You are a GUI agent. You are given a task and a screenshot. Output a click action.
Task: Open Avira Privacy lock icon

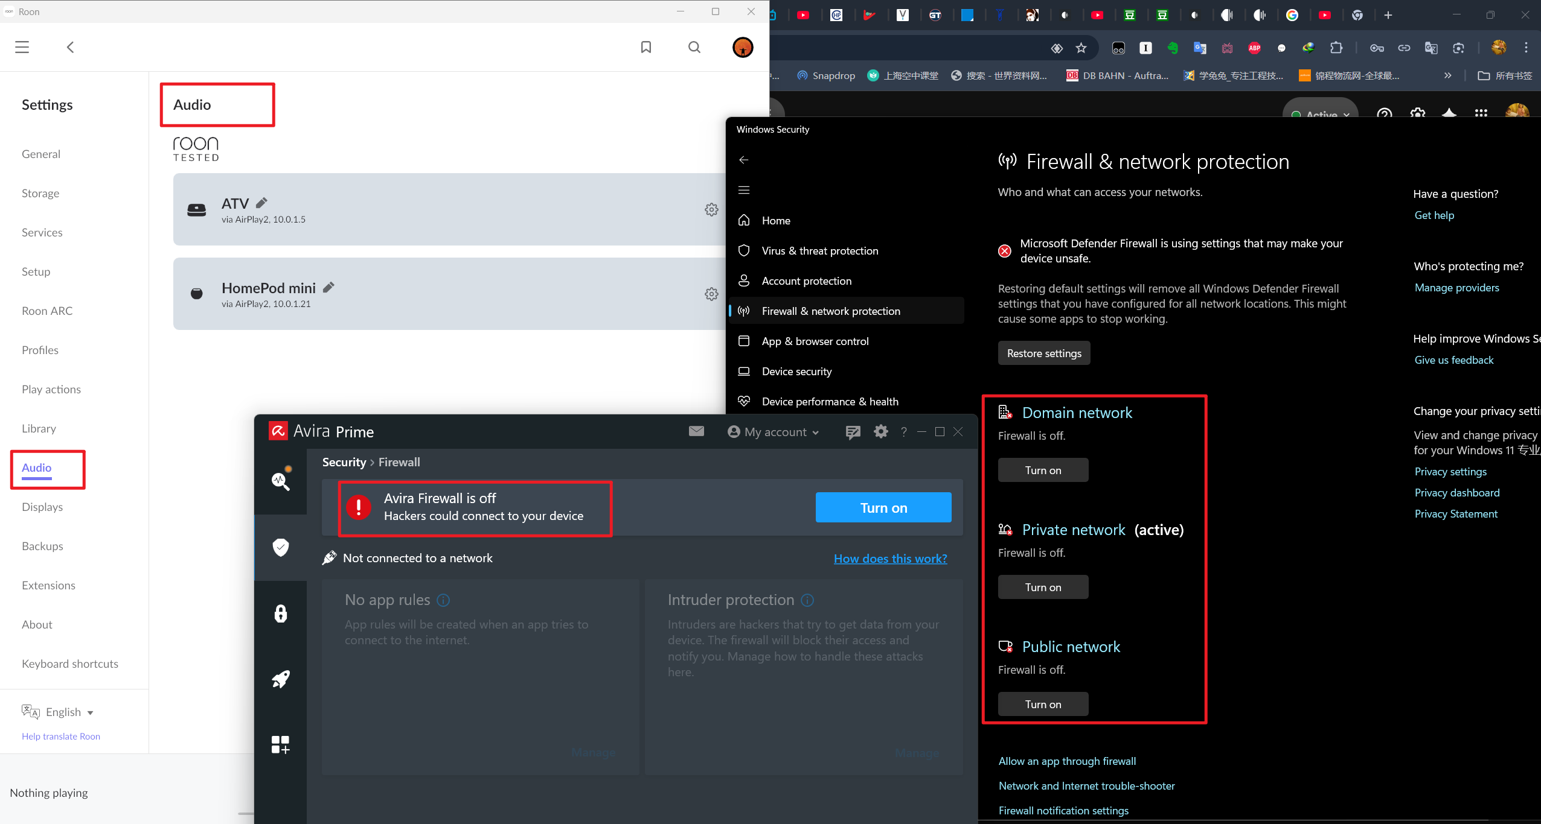[280, 613]
